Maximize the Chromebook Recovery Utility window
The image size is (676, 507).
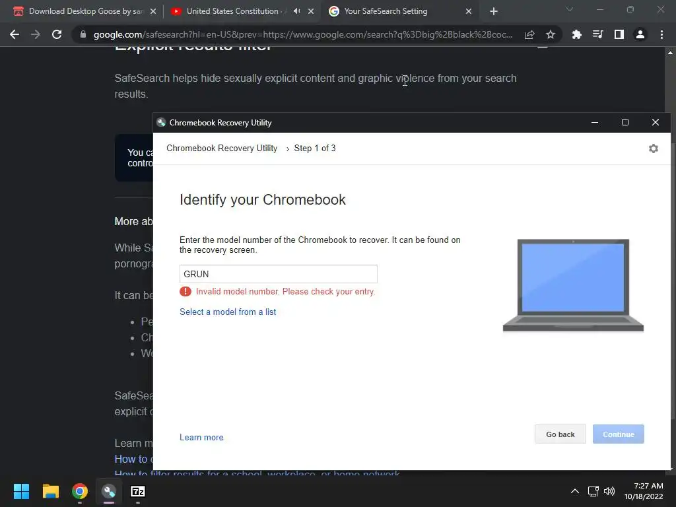pos(625,122)
